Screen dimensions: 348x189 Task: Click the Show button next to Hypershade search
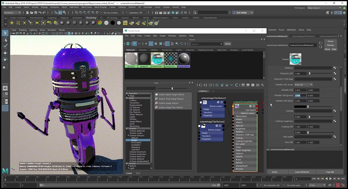[x=227, y=44]
